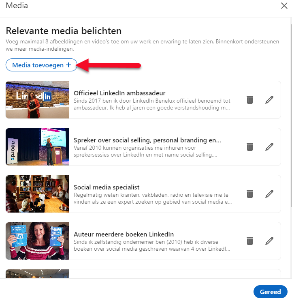
Task: Open the LinkedIn ambassadeur thumbnail photo
Action: 37,100
